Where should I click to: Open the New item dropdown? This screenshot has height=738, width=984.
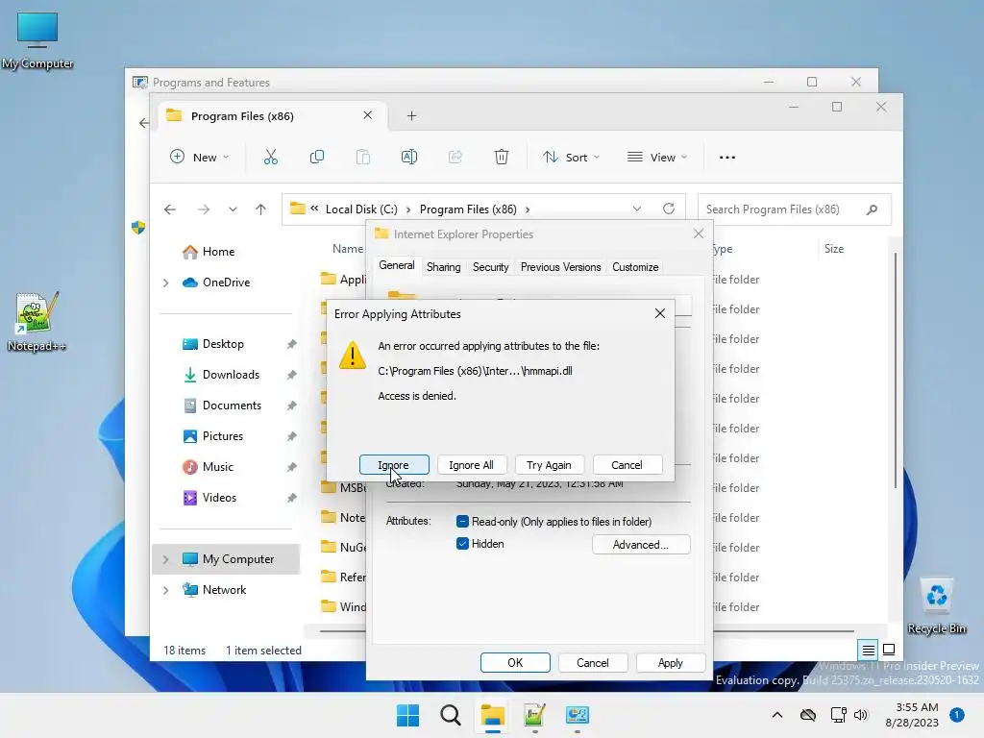(200, 157)
